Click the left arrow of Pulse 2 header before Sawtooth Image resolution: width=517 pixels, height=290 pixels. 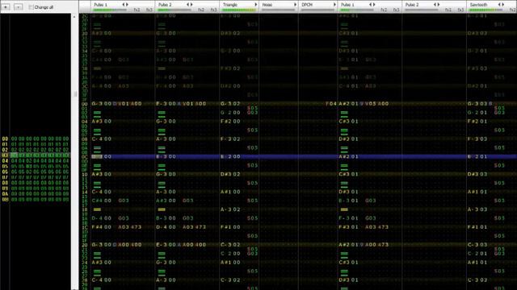(x=435, y=5)
